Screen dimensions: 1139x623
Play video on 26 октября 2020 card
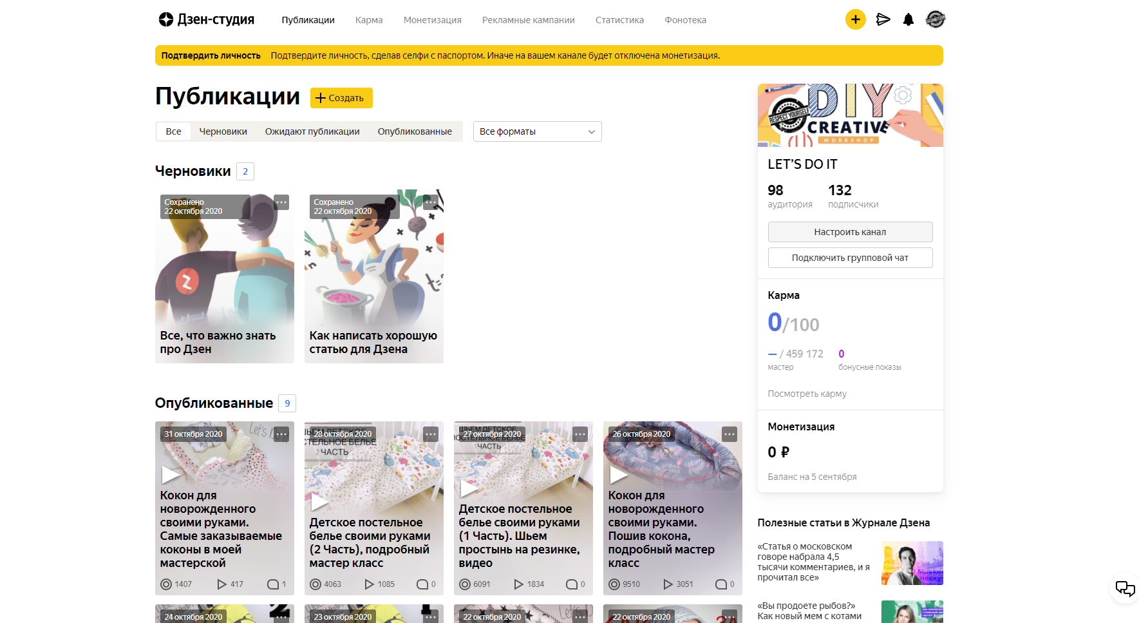pyautogui.click(x=618, y=475)
